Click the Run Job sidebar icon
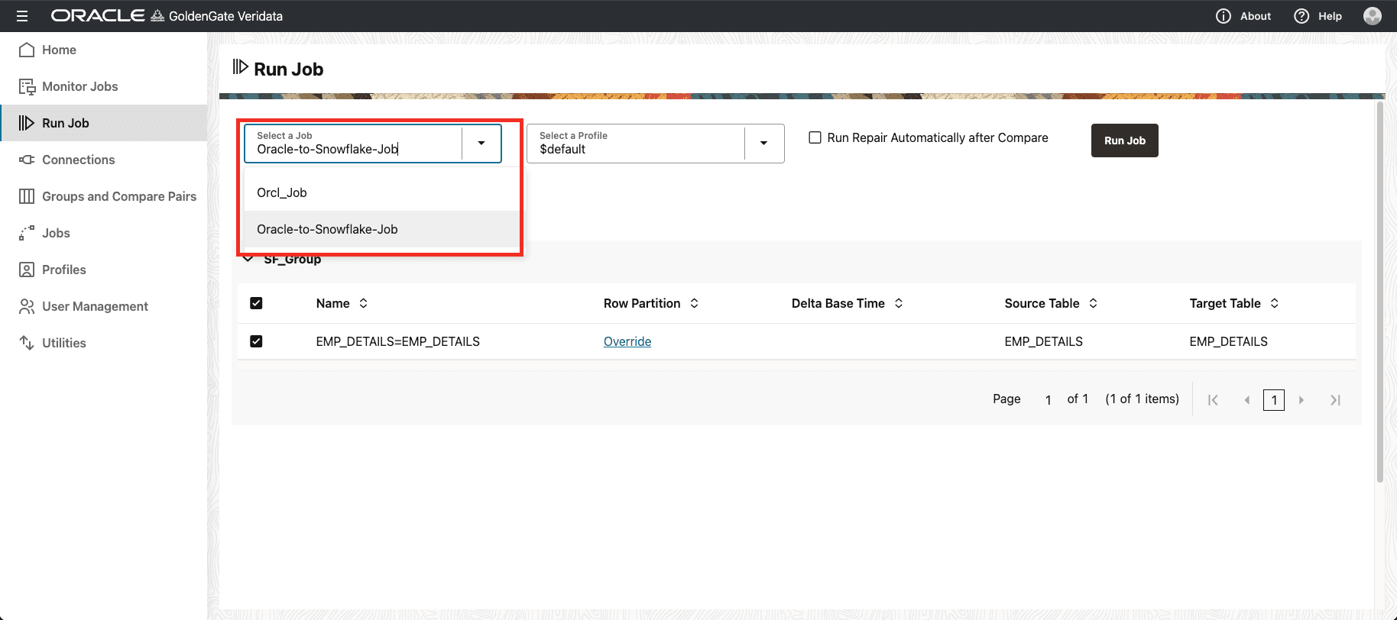1397x620 pixels. pyautogui.click(x=27, y=123)
